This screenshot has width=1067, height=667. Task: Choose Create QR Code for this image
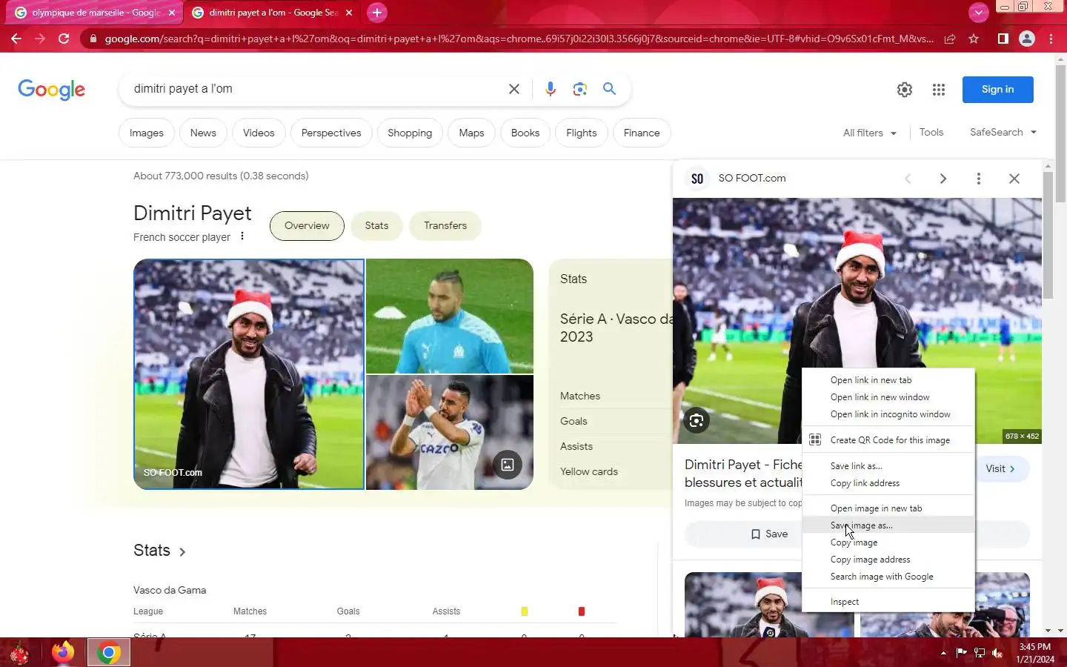pos(888,440)
